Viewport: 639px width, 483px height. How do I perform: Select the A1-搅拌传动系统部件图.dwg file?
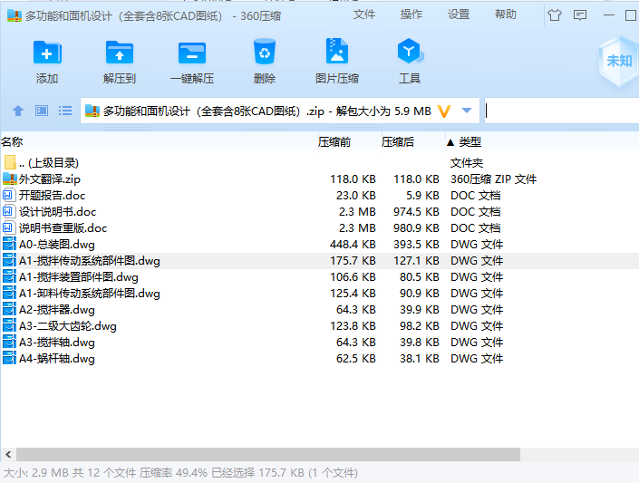[319, 260]
